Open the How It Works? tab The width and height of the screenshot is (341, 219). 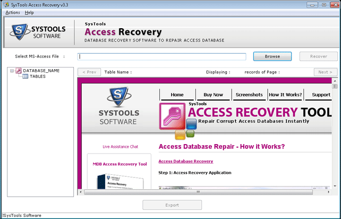pyautogui.click(x=285, y=95)
